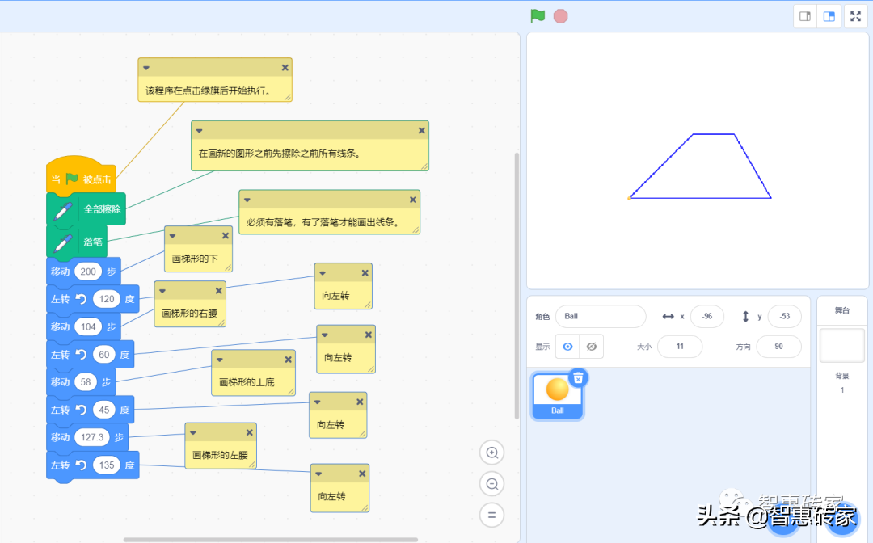This screenshot has width=873, height=543.
Task: Switch to the large stage layout
Action: click(829, 16)
